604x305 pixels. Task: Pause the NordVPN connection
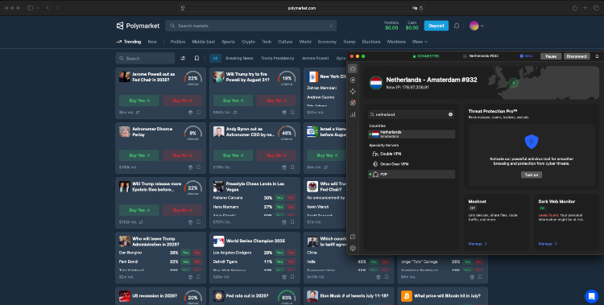coord(551,56)
